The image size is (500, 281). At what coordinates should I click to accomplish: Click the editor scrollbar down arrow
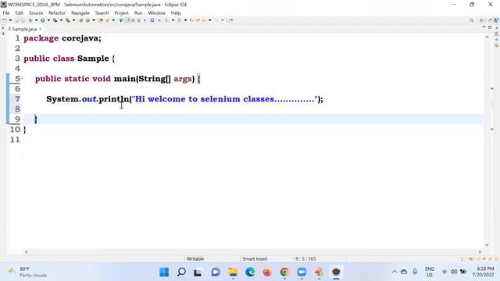tap(487, 245)
